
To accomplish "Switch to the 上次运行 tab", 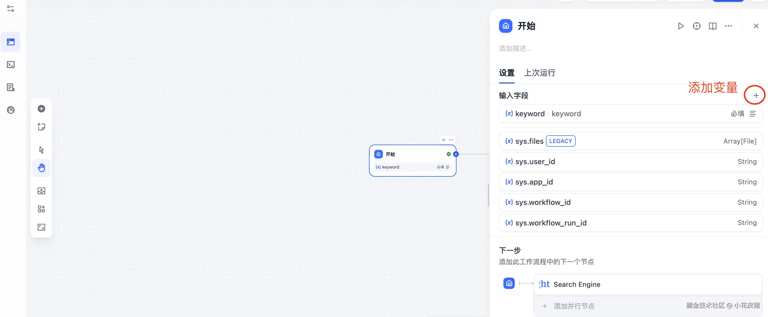I will pyautogui.click(x=540, y=73).
